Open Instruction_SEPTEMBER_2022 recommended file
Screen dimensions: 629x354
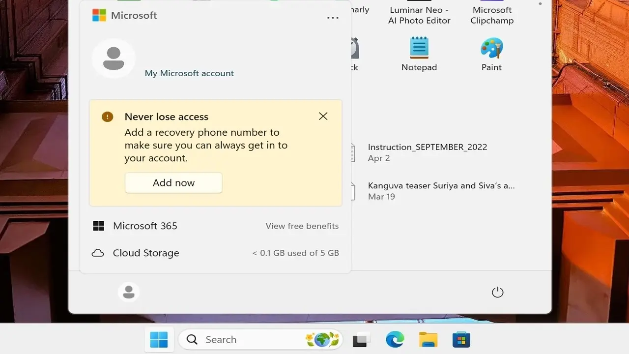click(427, 152)
